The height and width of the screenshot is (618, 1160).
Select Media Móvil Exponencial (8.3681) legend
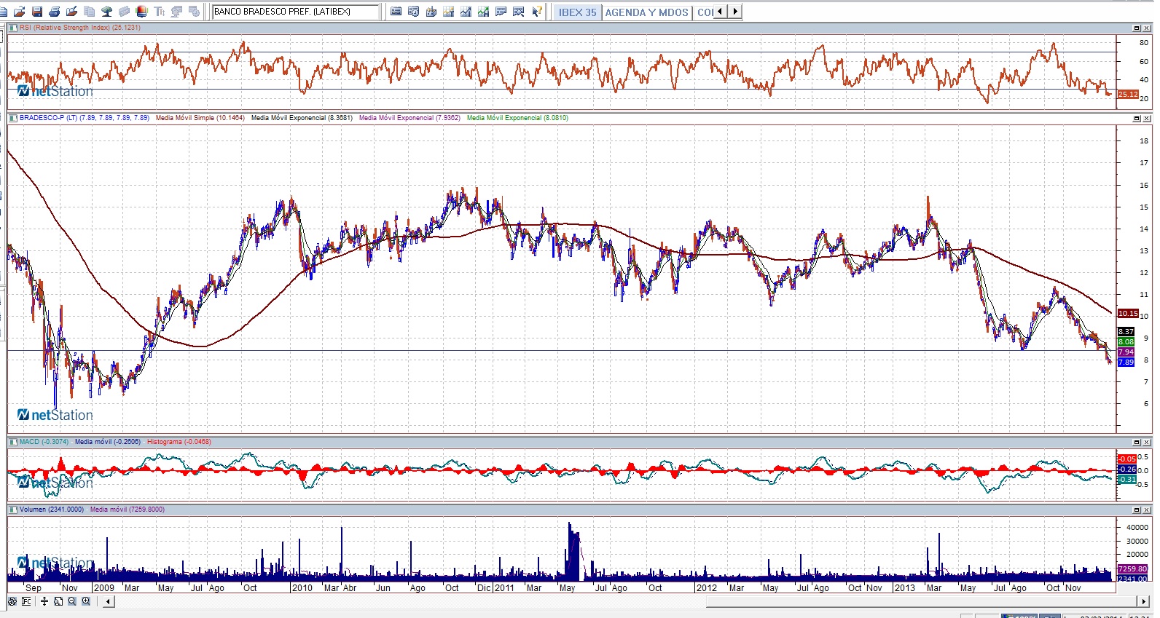tap(302, 118)
